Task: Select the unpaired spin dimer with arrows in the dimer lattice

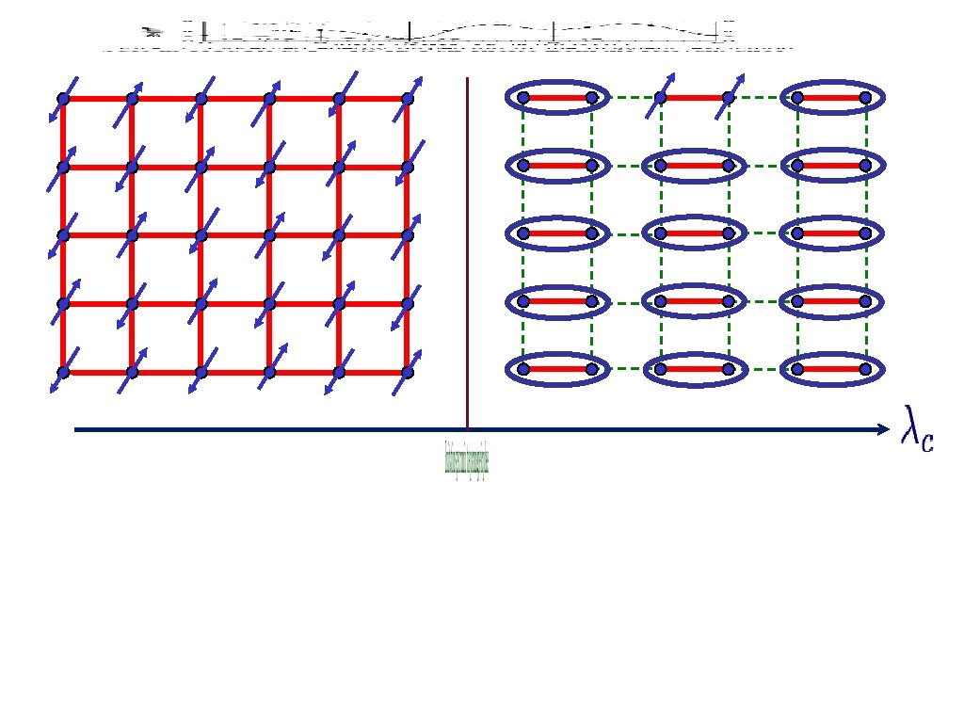Action: click(x=695, y=97)
